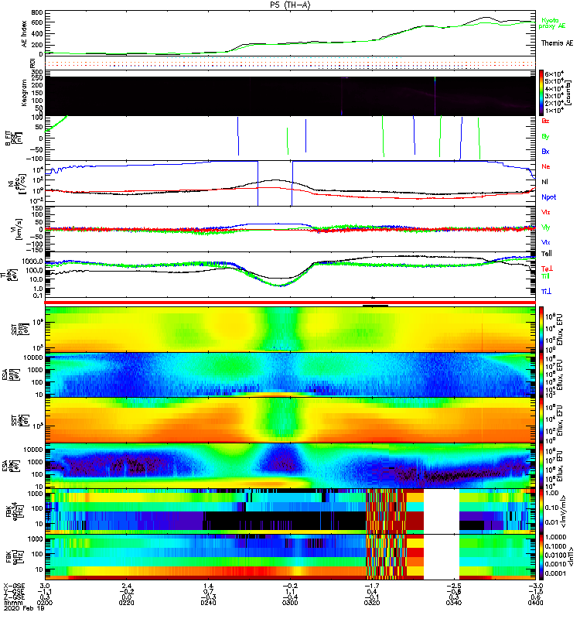Click the red Bz legend label
This screenshot has width=580, height=619.
(x=546, y=121)
